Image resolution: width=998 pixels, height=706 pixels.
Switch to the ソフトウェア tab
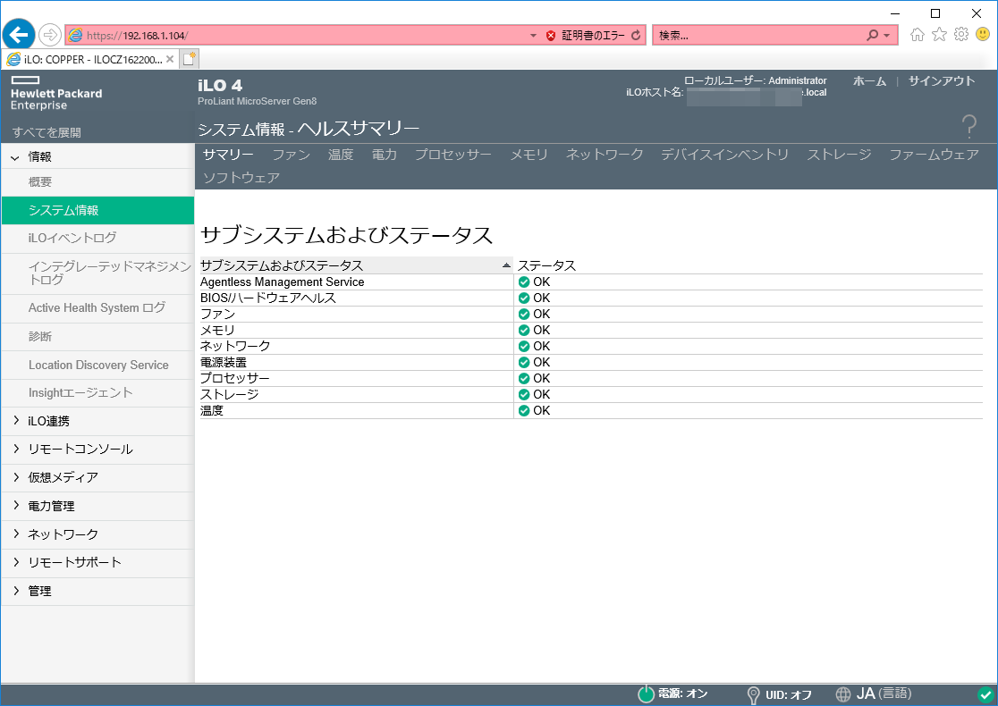coord(241,178)
